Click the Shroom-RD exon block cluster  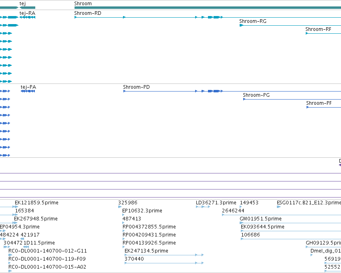tap(214, 17)
